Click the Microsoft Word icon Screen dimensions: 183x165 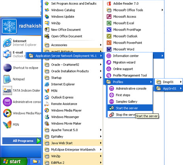point(109,49)
